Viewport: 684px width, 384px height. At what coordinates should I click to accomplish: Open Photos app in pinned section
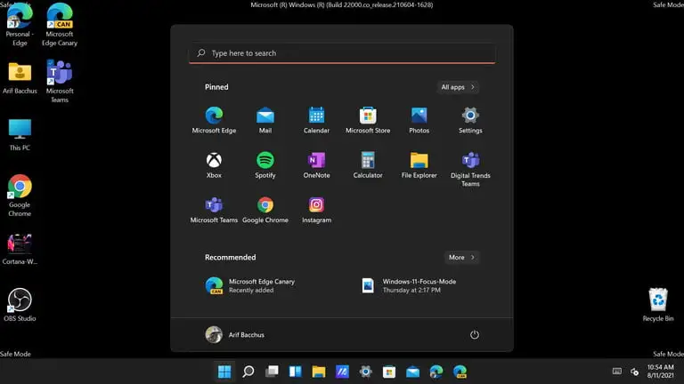(419, 120)
